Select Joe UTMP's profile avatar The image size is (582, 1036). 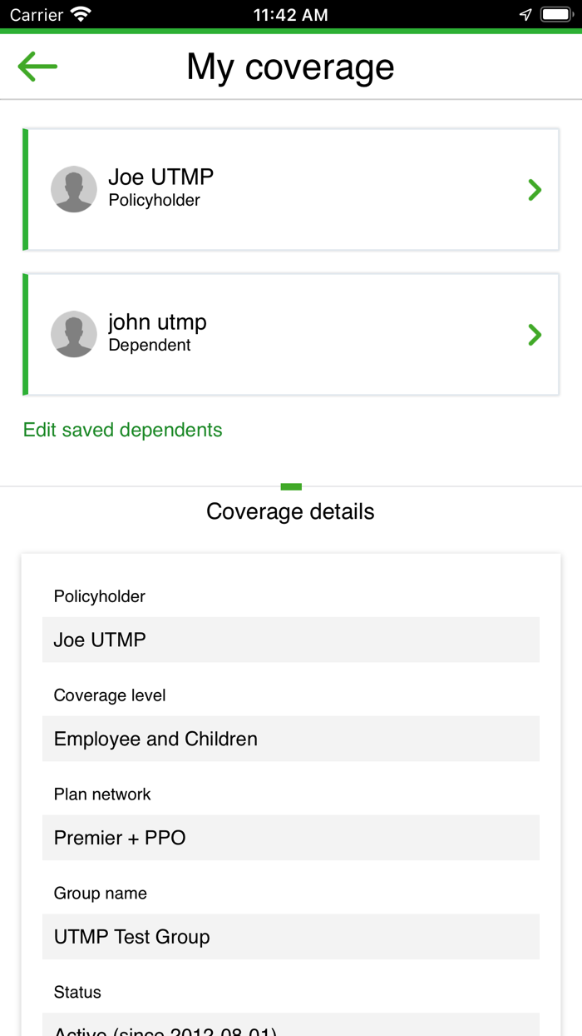pyautogui.click(x=74, y=189)
